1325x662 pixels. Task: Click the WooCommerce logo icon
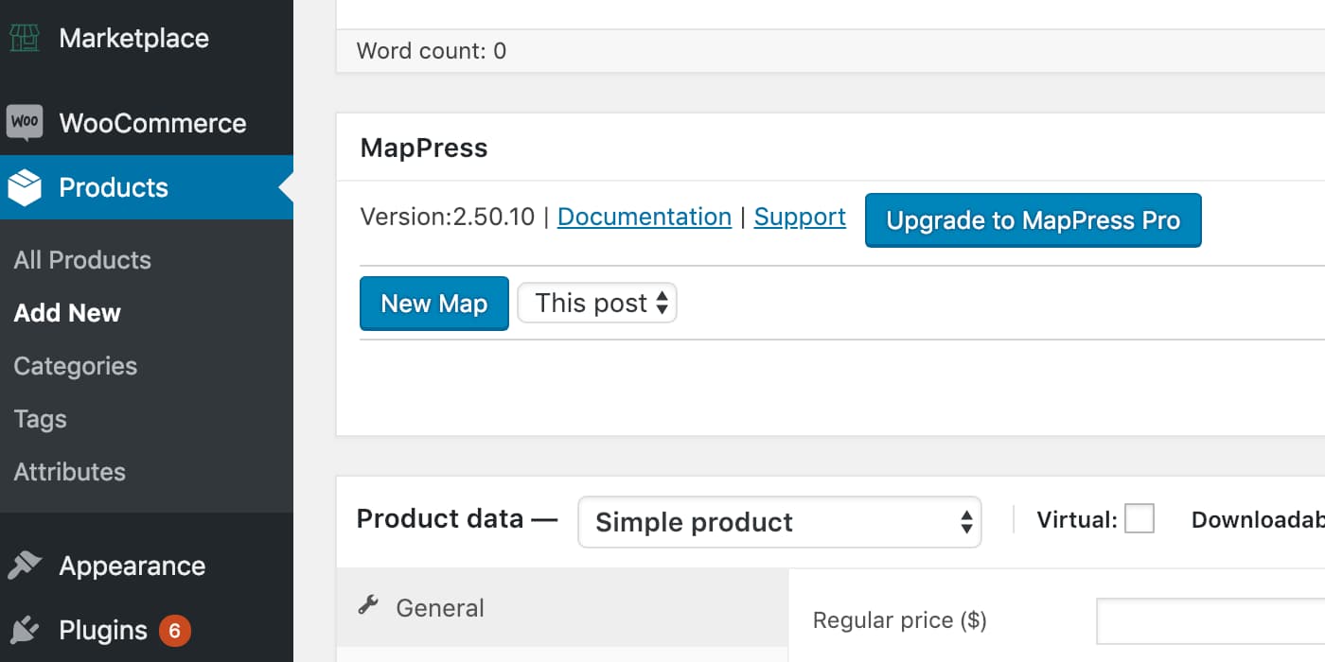(25, 123)
